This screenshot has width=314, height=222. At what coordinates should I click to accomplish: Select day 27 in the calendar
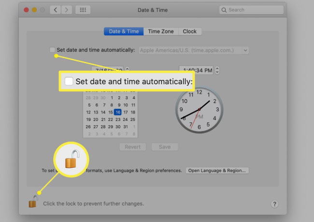pyautogui.click(x=96, y=127)
